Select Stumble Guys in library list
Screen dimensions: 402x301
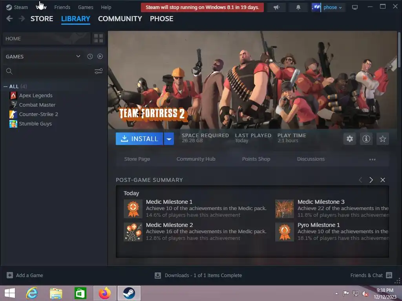[x=35, y=123]
